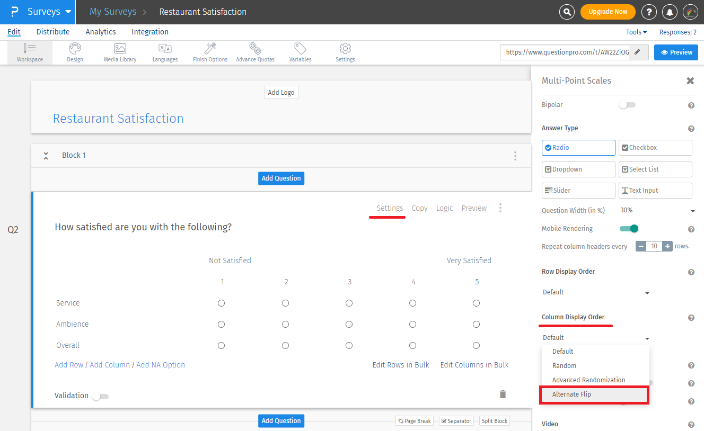The image size is (704, 431).
Task: Open the Variables tag tool
Action: (300, 52)
